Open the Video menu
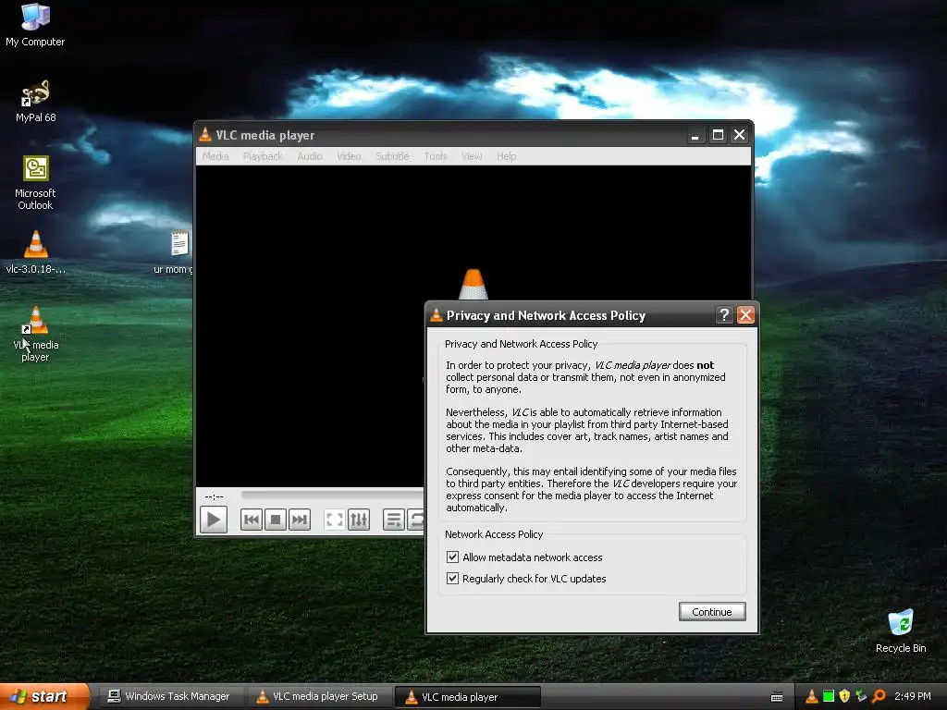Screen dimensions: 947x710 point(349,156)
